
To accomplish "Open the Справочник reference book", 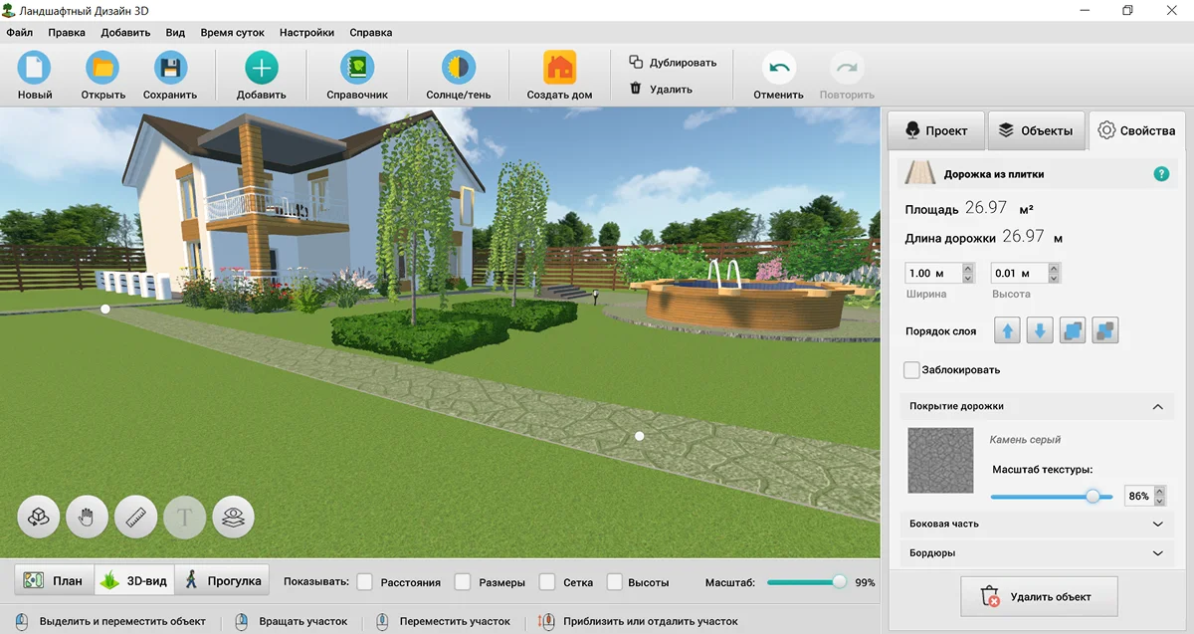I will point(356,69).
